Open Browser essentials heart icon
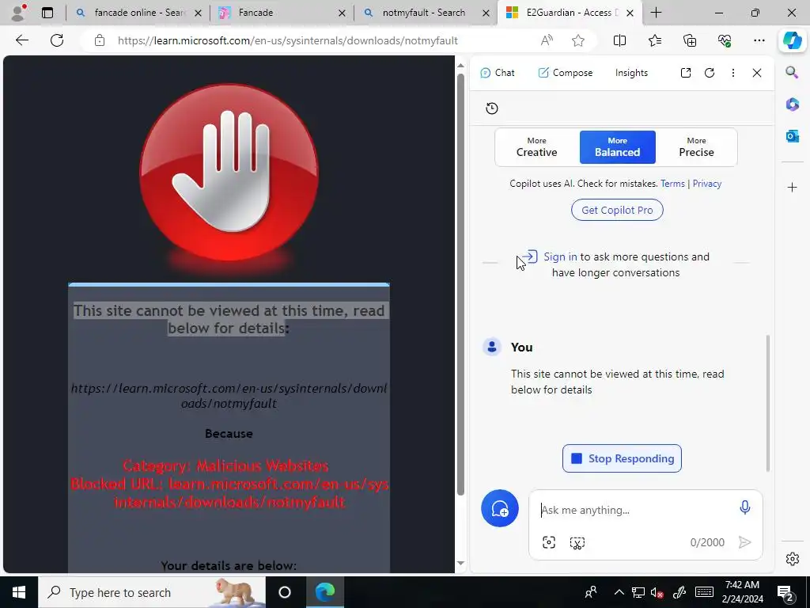Image resolution: width=810 pixels, height=608 pixels. point(725,40)
